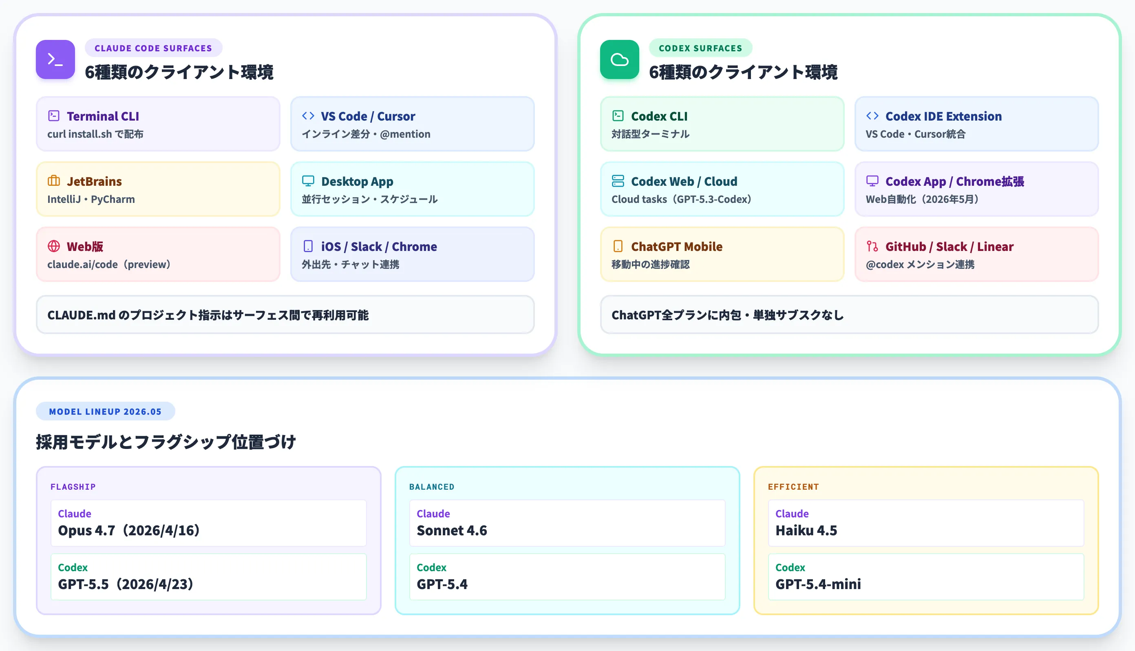Click the Codex CLI terminal icon
The width and height of the screenshot is (1135, 651).
pyautogui.click(x=618, y=116)
